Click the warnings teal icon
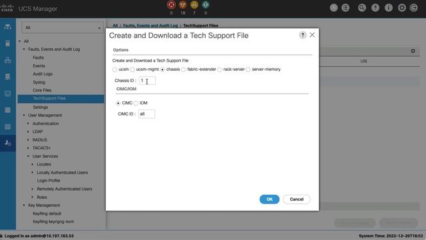Viewport: 426px width, 240px height. pyautogui.click(x=206, y=5)
